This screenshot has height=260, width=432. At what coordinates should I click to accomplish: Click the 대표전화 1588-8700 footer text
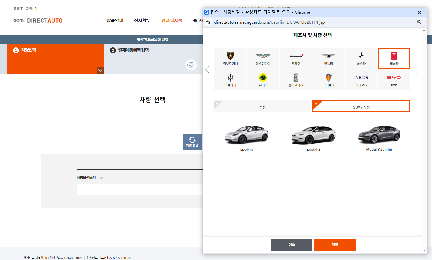coord(109,258)
